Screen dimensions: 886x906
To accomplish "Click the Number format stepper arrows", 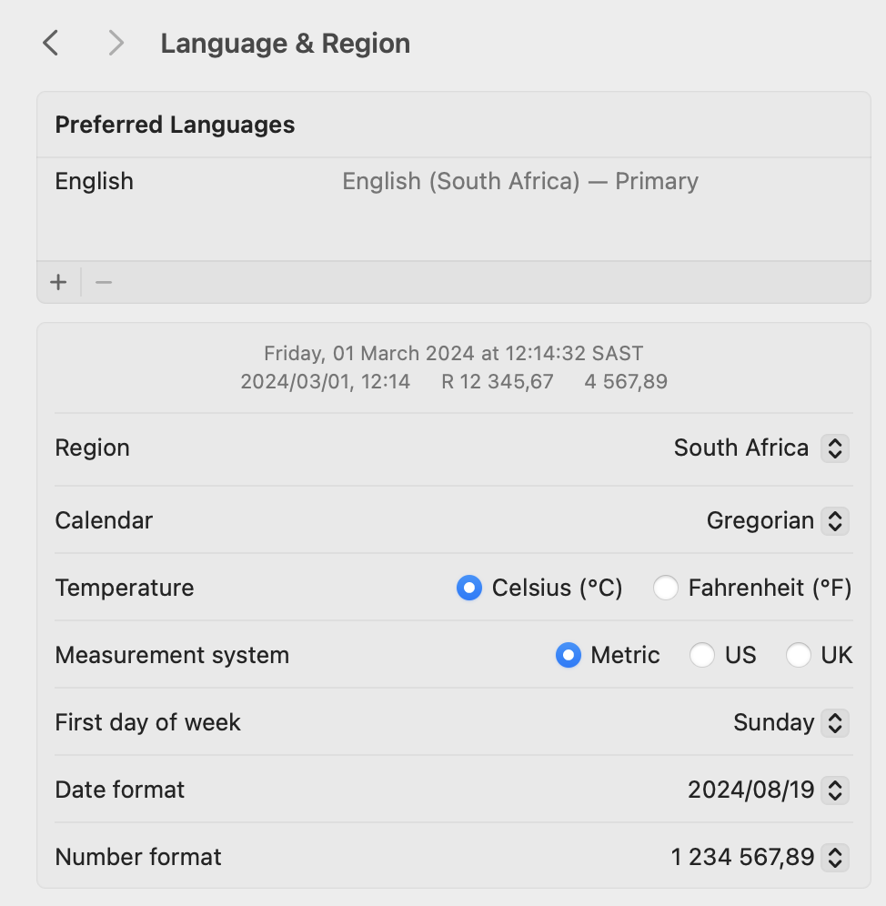I will (x=834, y=858).
